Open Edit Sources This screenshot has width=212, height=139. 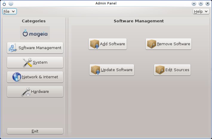point(172,70)
